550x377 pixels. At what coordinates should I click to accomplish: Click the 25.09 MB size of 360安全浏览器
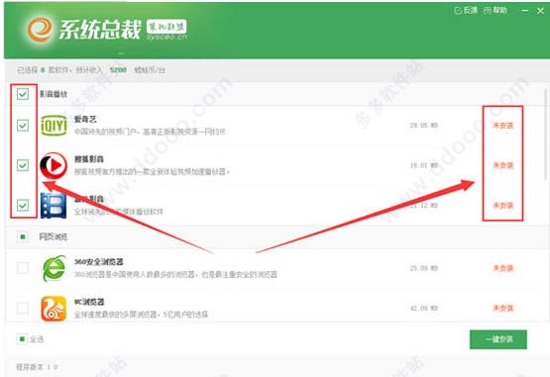coord(424,268)
